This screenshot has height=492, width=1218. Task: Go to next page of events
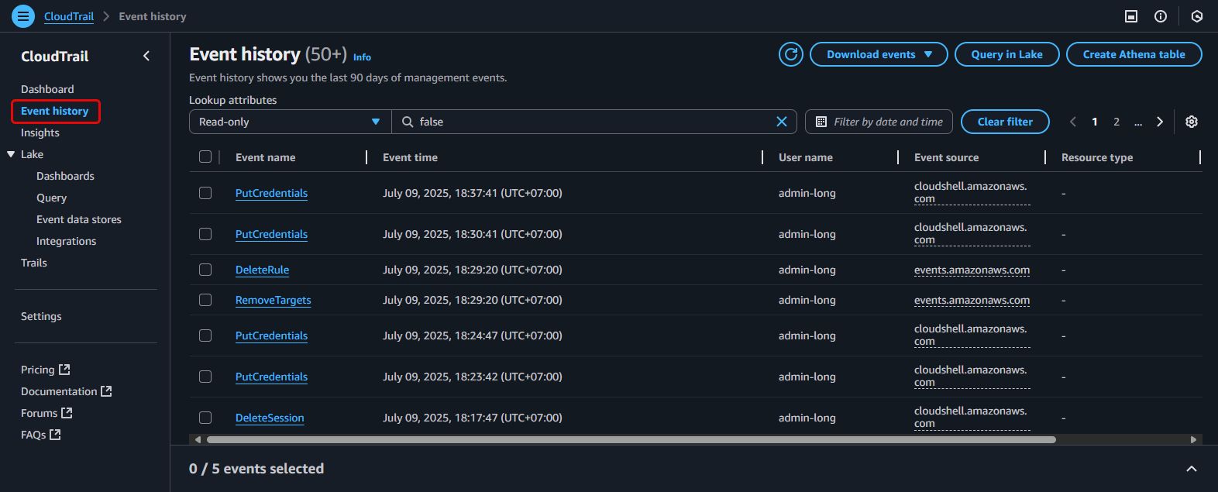pos(1159,122)
